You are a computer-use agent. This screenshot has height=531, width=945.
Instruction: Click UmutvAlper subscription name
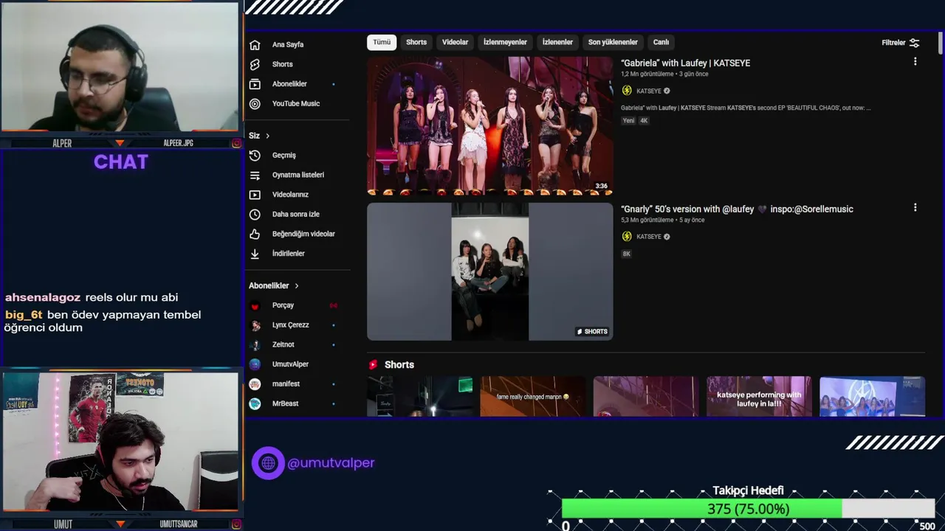[290, 364]
